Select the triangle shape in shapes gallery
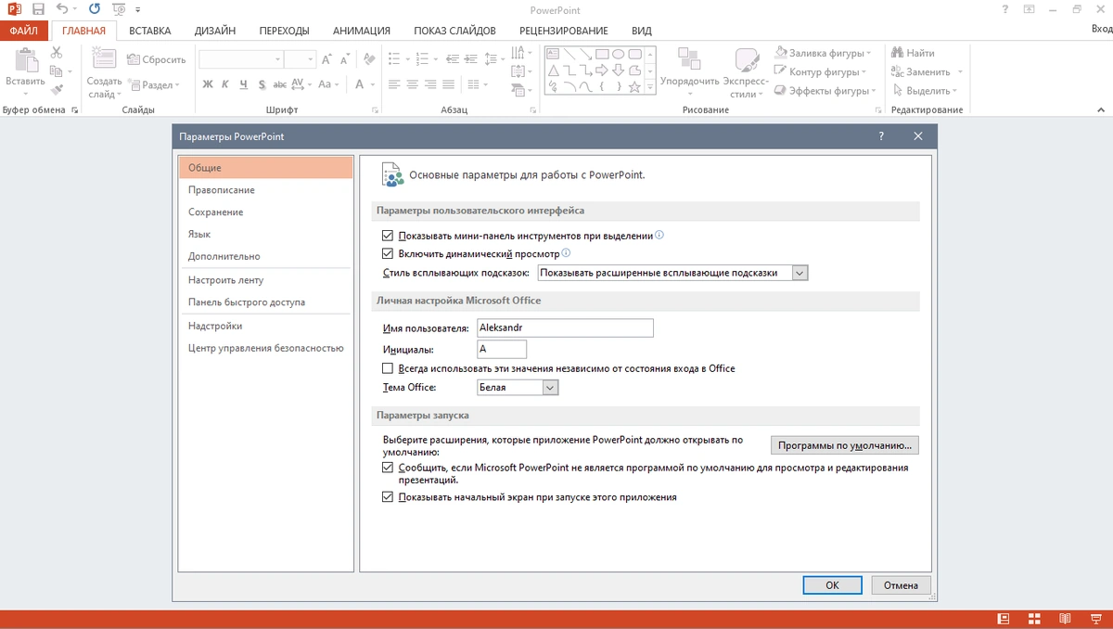The image size is (1113, 629). point(554,70)
